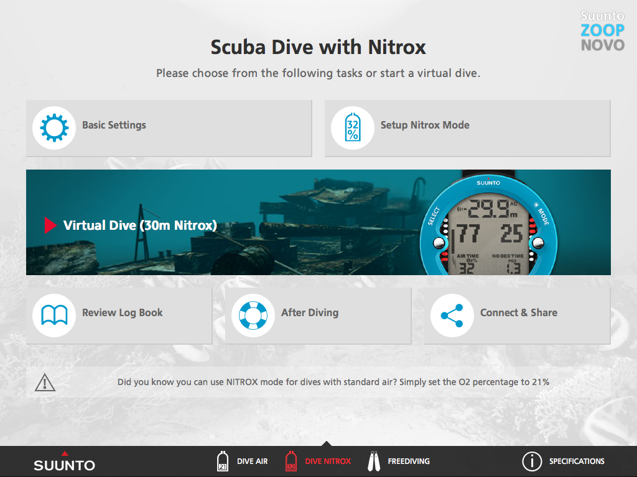
Task: Click the Basic Settings text label
Action: pyautogui.click(x=114, y=125)
